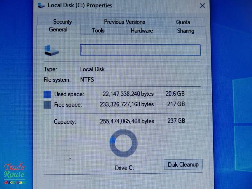Close the Local Disk Properties dialog
Screen dimensions: 252x189
(202, 6)
